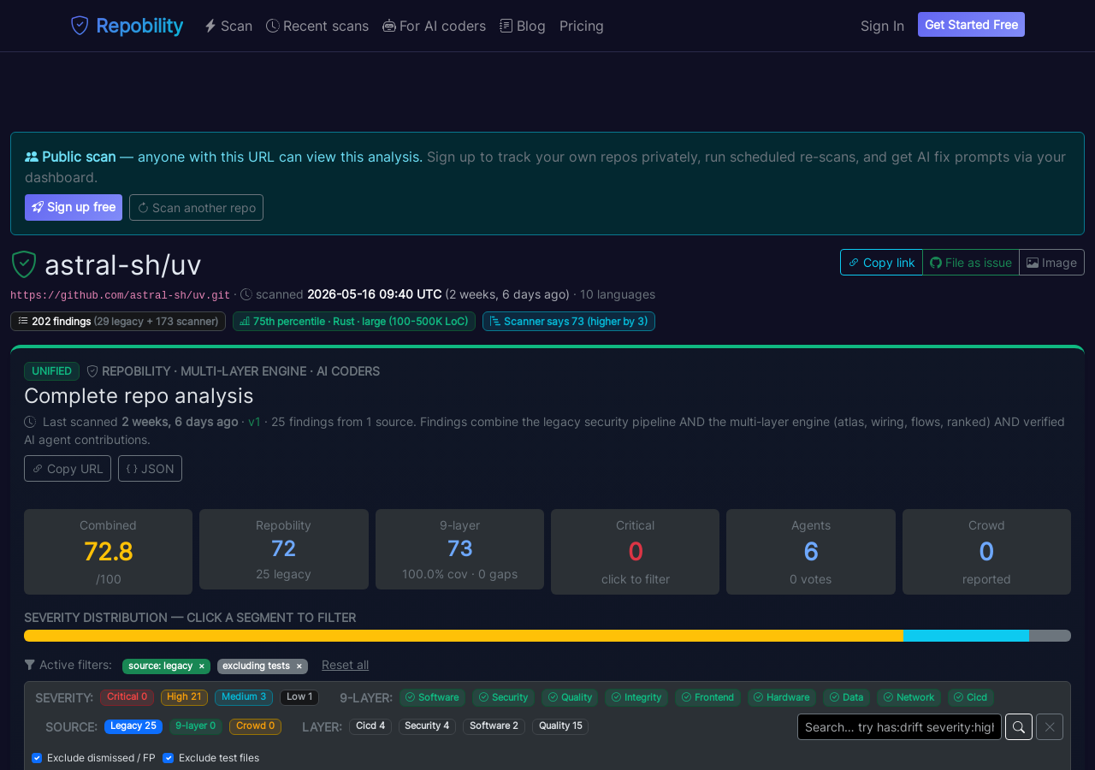Open the Blog navigation link
Image resolution: width=1095 pixels, height=770 pixels.
coord(523,26)
